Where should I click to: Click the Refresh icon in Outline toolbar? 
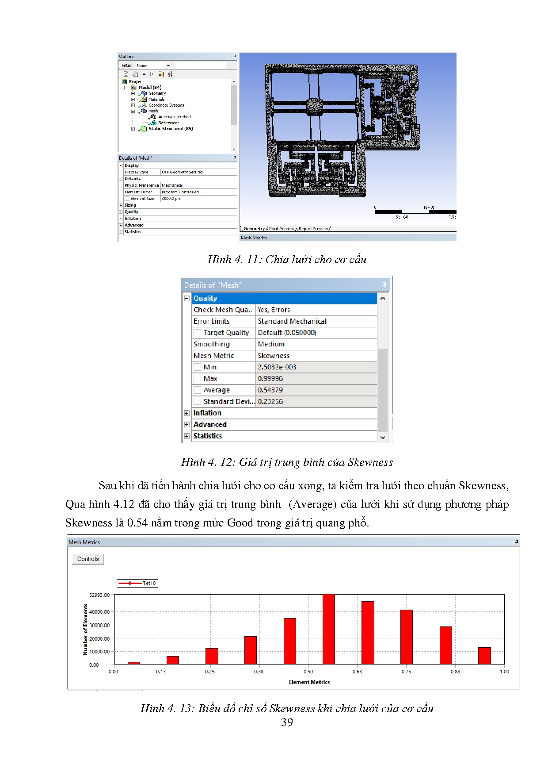pos(126,74)
